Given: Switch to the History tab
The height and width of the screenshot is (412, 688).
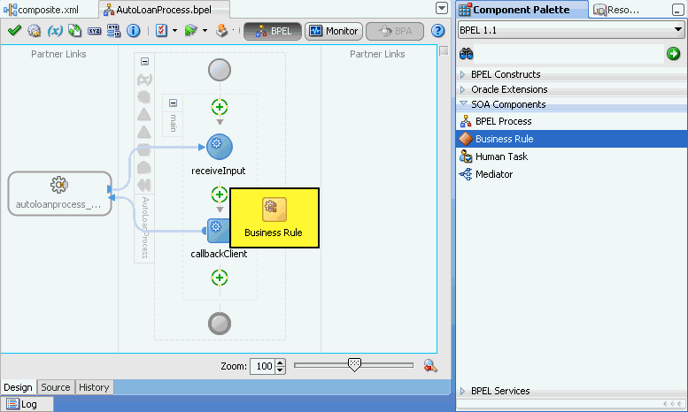Looking at the screenshot, I should 94,387.
